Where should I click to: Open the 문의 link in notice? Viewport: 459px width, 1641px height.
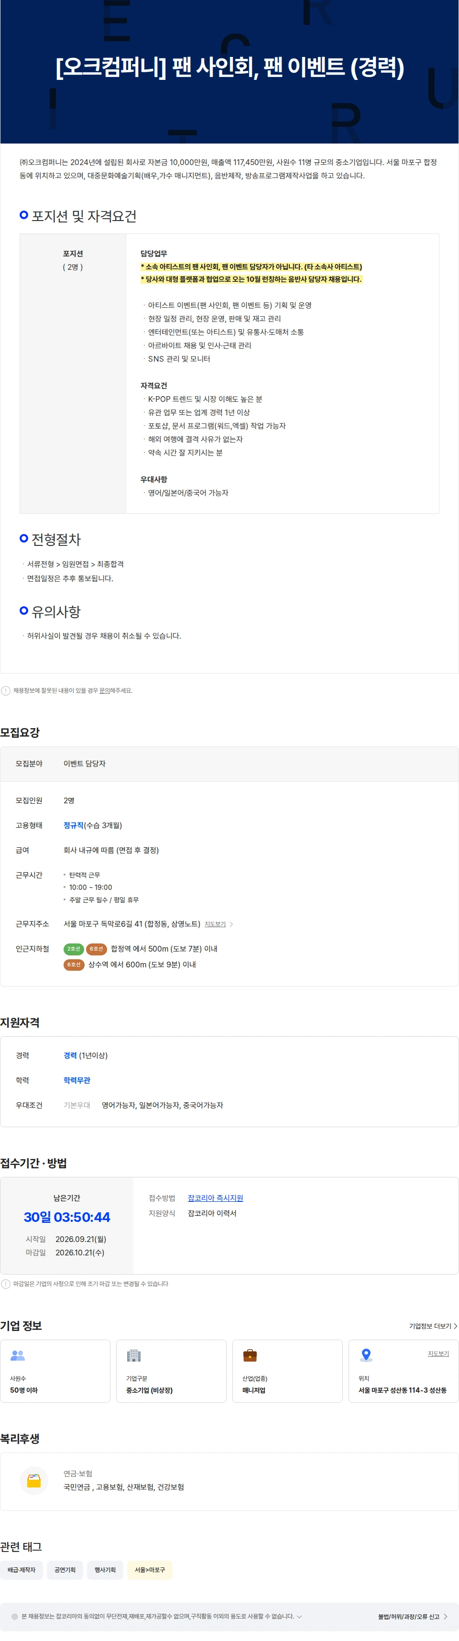[104, 690]
